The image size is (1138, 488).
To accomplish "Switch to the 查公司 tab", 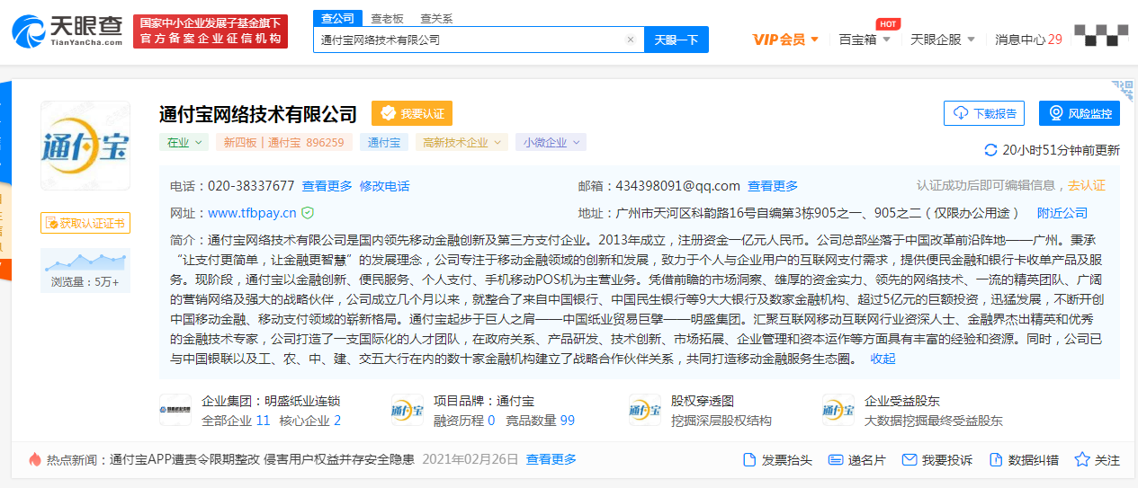I will [x=337, y=18].
